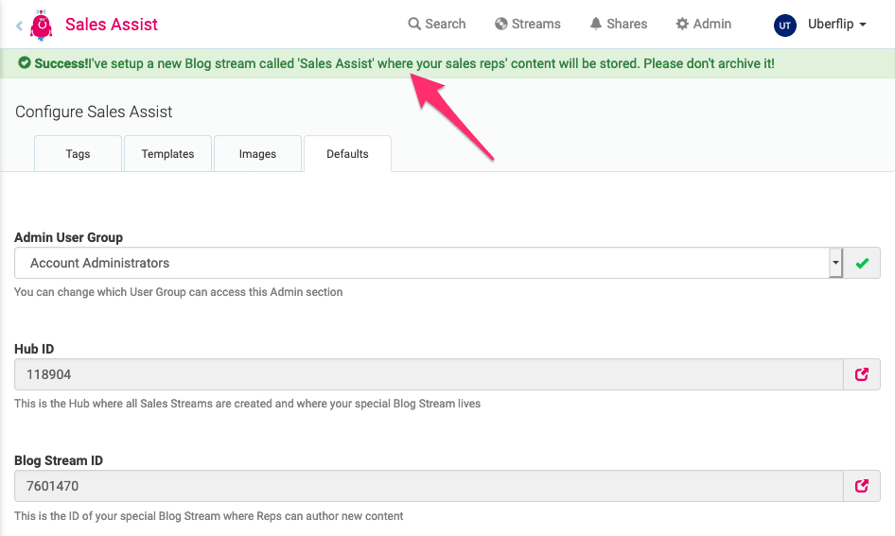
Task: Click the UT user avatar
Action: click(785, 26)
